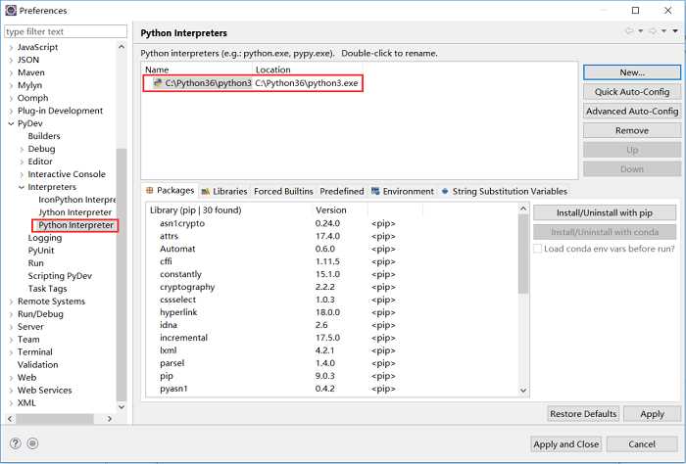
Task: Click the Apply button
Action: 653,414
